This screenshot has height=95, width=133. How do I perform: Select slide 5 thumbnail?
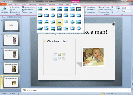(11, 82)
